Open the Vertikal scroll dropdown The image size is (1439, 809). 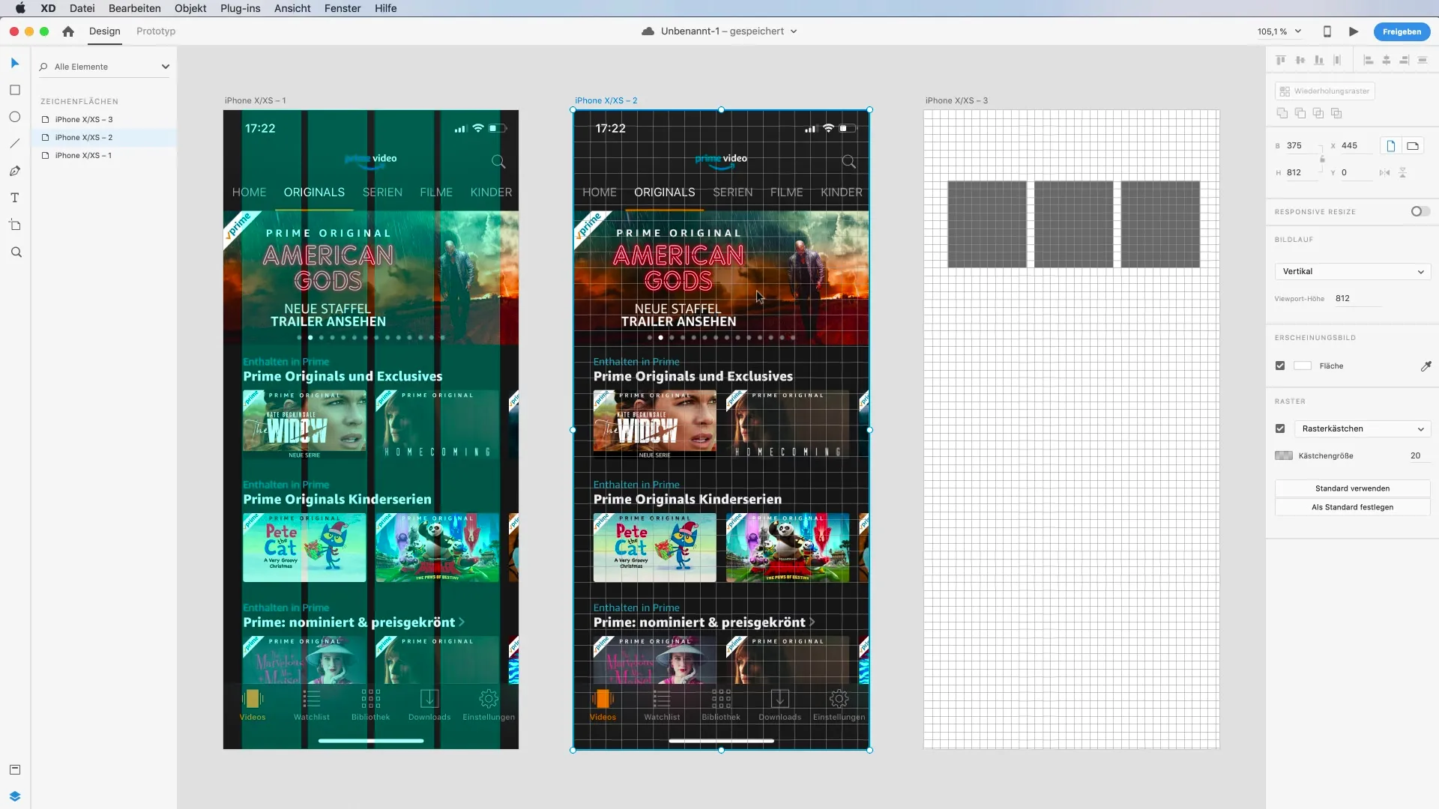coord(1353,272)
